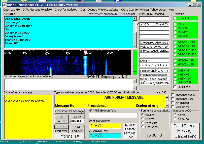Screen dimensions: 204x144
Task: Select MFSK32 USB transmit mode
Action: click(175, 64)
